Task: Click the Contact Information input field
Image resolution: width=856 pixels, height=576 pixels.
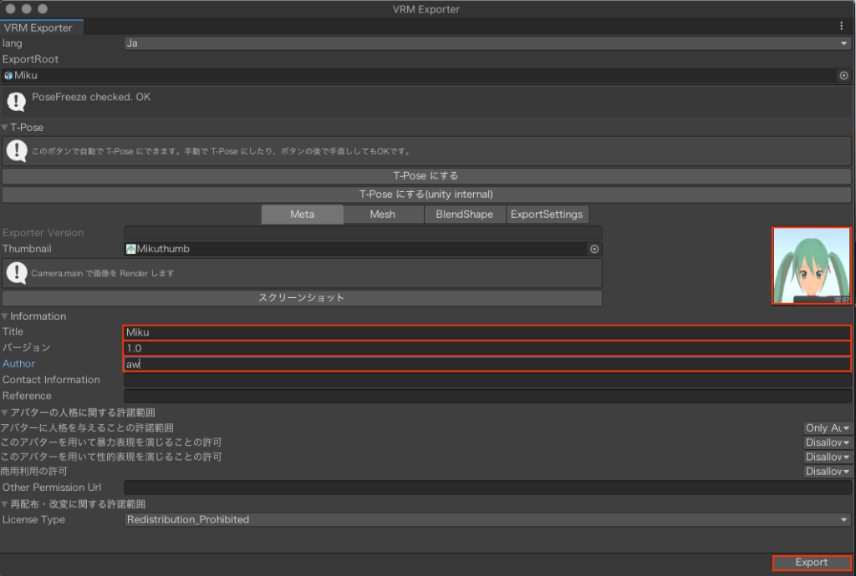Action: coord(487,380)
